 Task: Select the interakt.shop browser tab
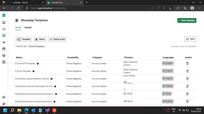point(65,2)
